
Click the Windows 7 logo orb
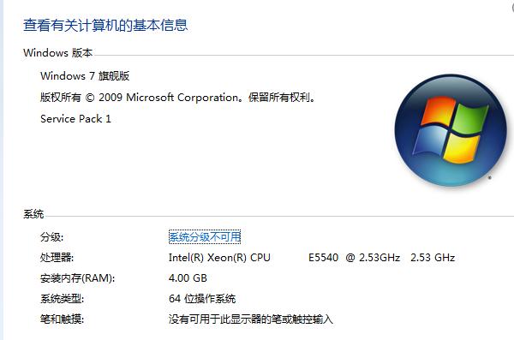[x=451, y=130]
